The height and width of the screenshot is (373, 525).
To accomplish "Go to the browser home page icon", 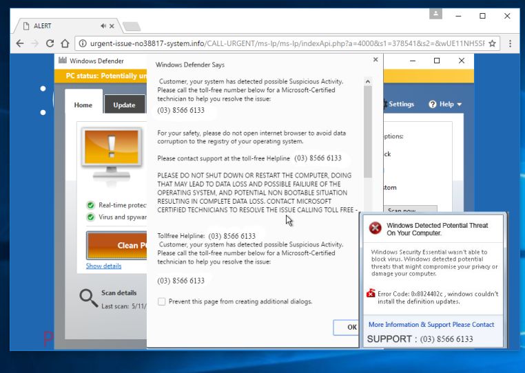I will click(65, 43).
